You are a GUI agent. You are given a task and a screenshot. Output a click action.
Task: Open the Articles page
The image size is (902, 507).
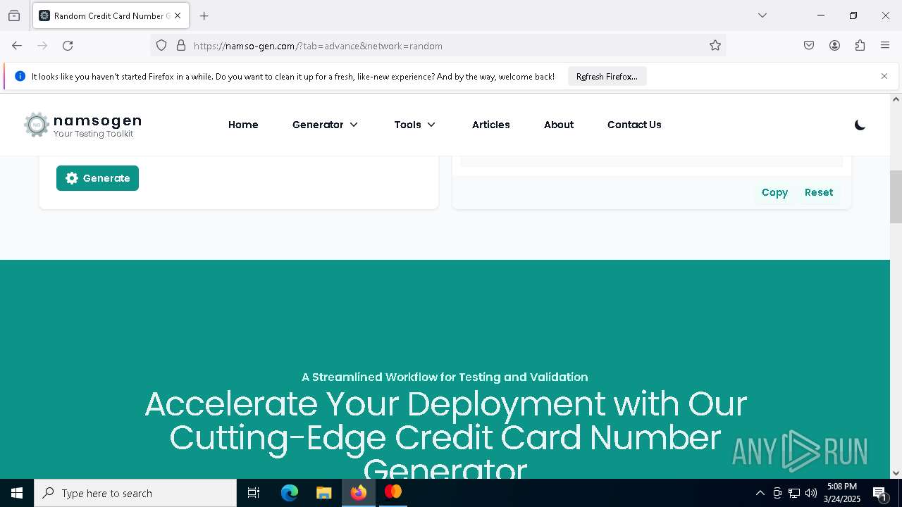[x=490, y=125]
